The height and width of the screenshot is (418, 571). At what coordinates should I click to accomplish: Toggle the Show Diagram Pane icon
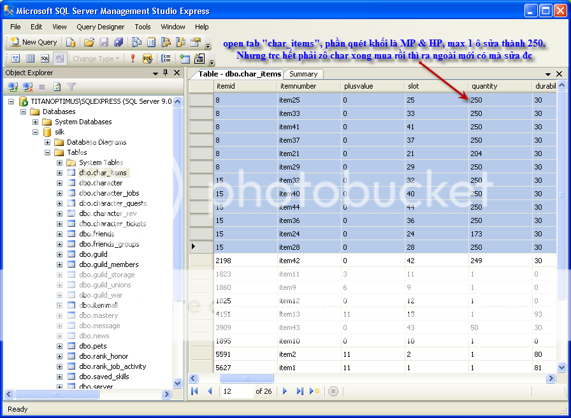point(16,59)
